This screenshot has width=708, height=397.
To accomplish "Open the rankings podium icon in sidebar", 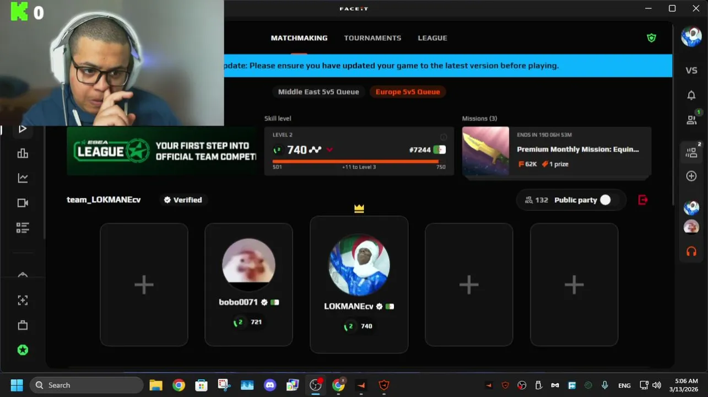I will [23, 154].
